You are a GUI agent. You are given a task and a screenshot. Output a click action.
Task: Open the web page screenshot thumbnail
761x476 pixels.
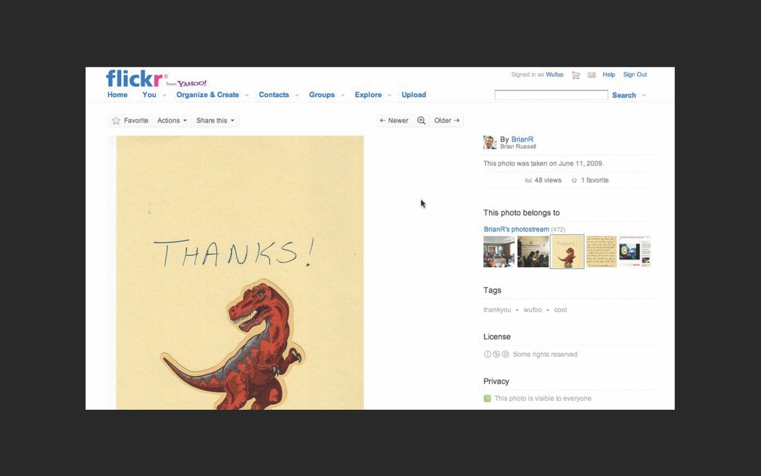(635, 251)
